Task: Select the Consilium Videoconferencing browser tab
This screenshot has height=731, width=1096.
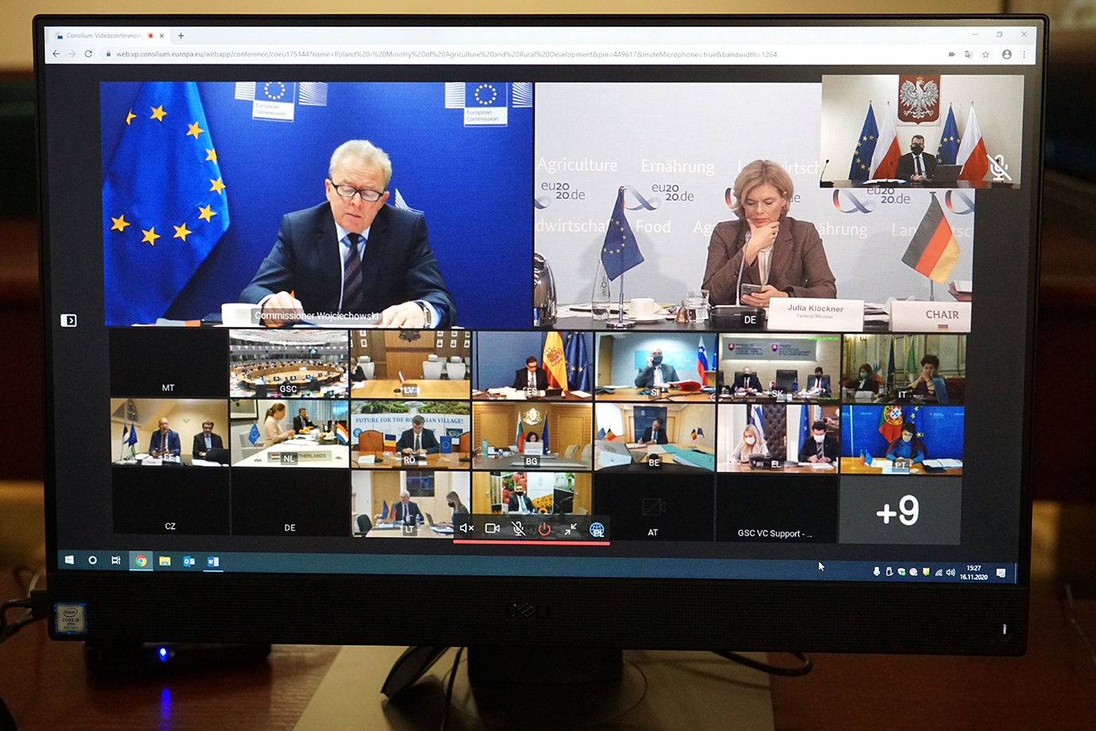Action: point(103,36)
